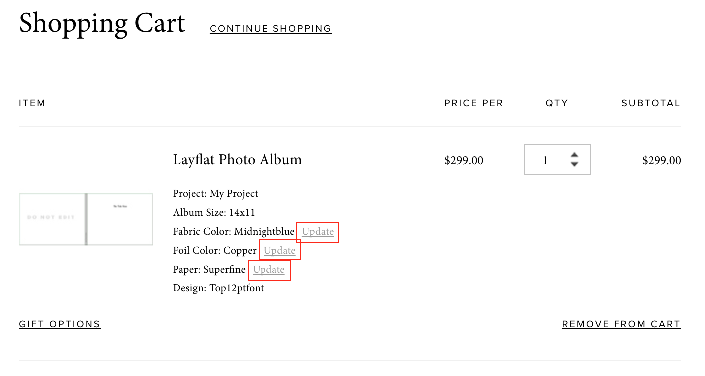The height and width of the screenshot is (376, 705).
Task: Open the album cover preview thumbnail
Action: point(86,219)
